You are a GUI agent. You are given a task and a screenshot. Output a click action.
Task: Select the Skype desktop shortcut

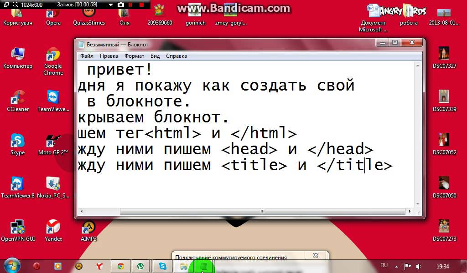click(x=18, y=144)
